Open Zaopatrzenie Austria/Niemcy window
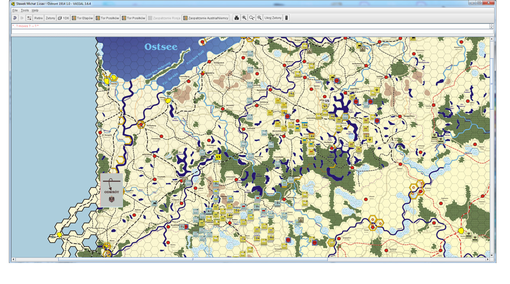510x284 pixels. [x=206, y=18]
